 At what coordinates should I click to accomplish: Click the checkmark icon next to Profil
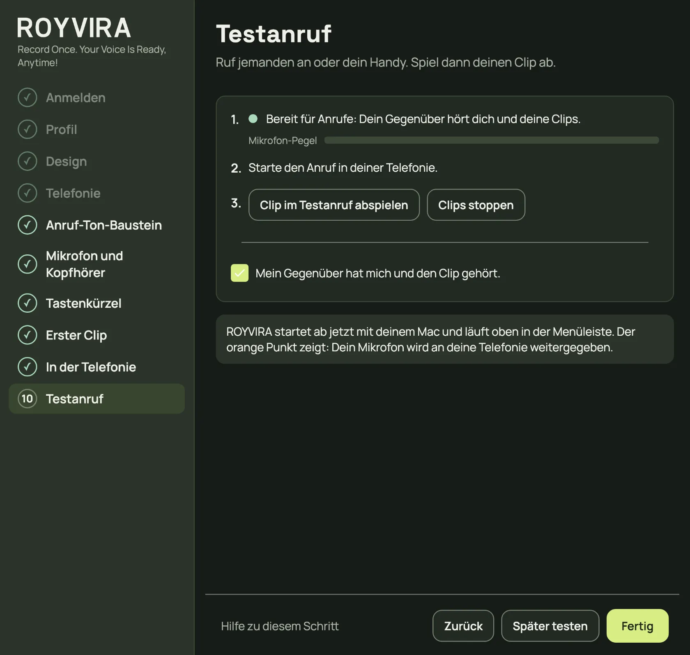(27, 129)
